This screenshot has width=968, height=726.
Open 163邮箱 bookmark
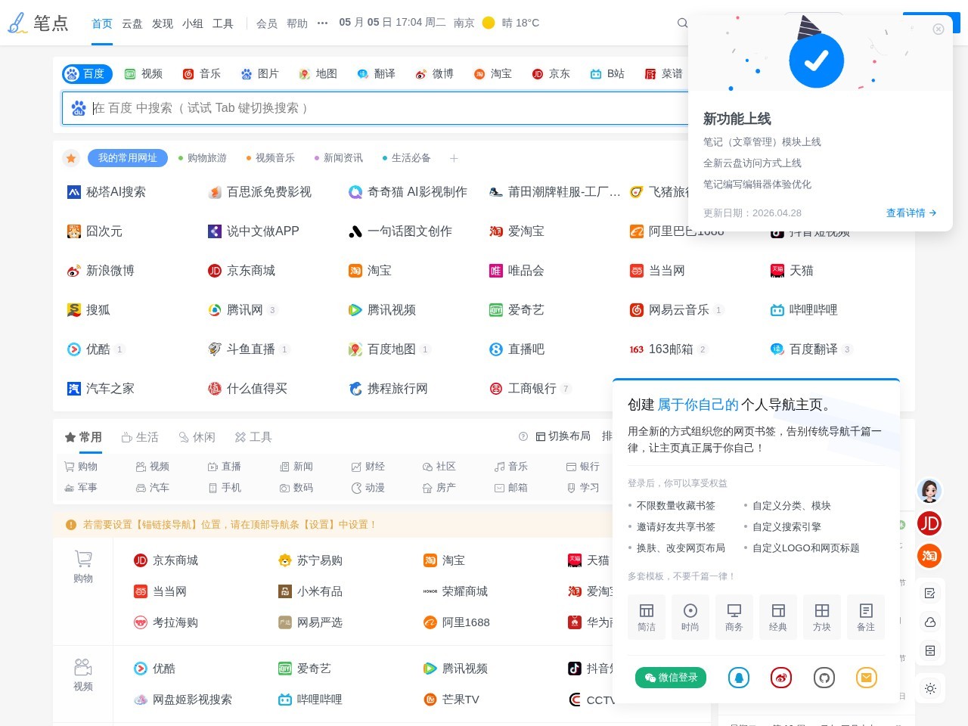pyautogui.click(x=662, y=349)
